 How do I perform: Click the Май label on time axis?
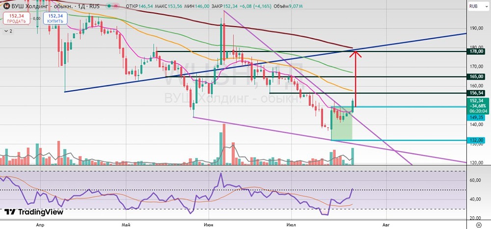pyautogui.click(x=127, y=225)
